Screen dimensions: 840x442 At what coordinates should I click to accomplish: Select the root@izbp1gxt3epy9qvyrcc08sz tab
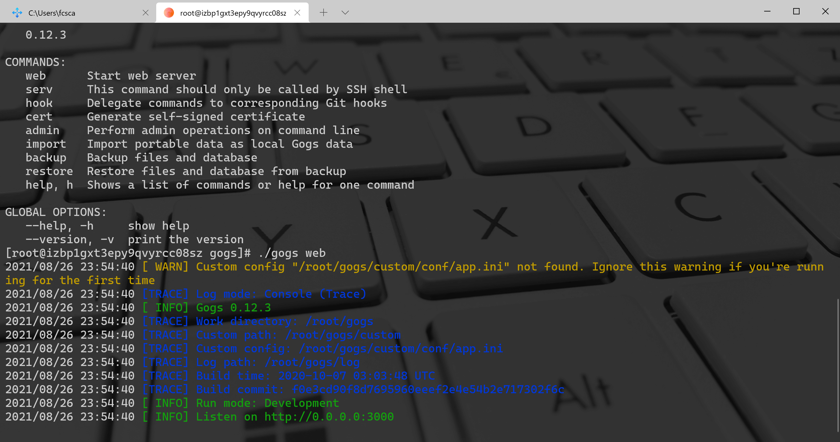233,13
